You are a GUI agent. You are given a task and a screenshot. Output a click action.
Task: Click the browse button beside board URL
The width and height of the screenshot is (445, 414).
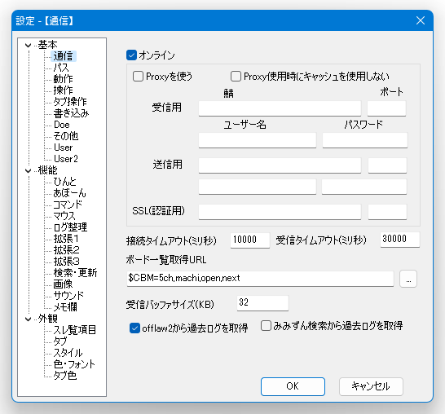408,279
